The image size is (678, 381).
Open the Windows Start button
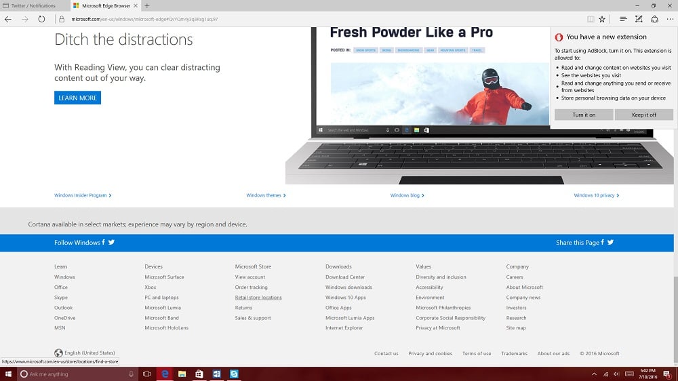[8, 374]
